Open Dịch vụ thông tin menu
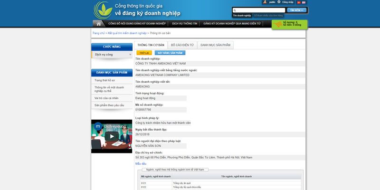Screen dimensions: 380x190 [x=184, y=23]
